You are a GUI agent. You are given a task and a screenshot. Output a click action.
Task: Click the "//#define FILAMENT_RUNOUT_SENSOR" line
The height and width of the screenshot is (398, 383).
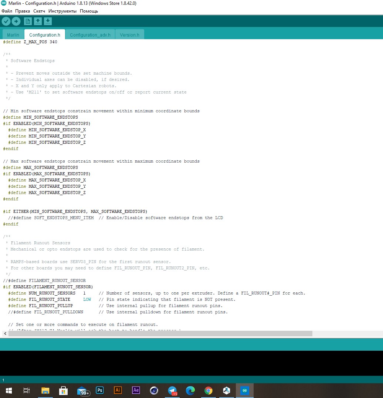pyautogui.click(x=44, y=280)
